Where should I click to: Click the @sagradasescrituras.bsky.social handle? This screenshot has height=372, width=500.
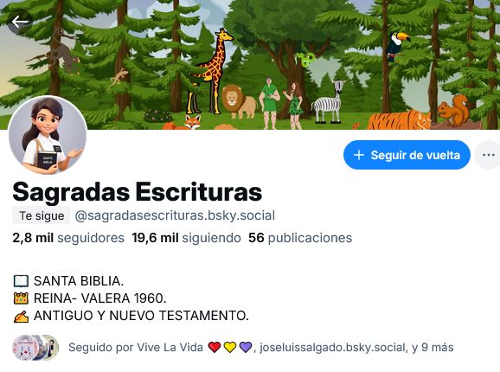point(175,215)
